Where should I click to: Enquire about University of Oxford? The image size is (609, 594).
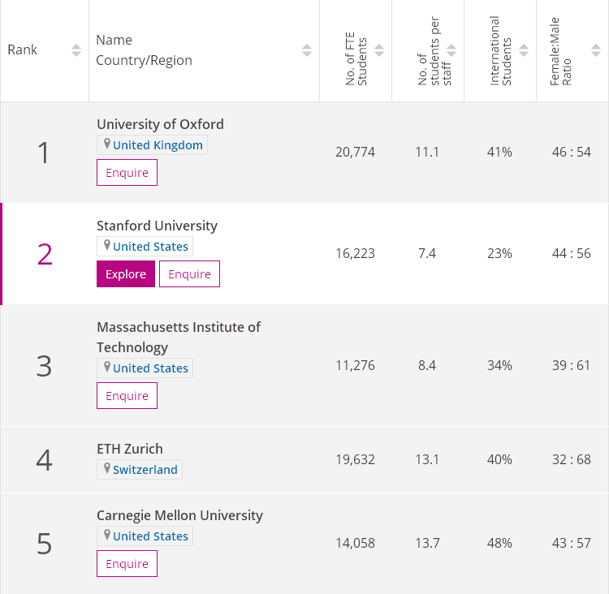127,173
